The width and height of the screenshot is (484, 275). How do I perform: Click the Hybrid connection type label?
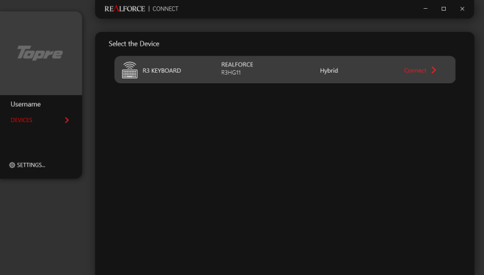pyautogui.click(x=329, y=70)
